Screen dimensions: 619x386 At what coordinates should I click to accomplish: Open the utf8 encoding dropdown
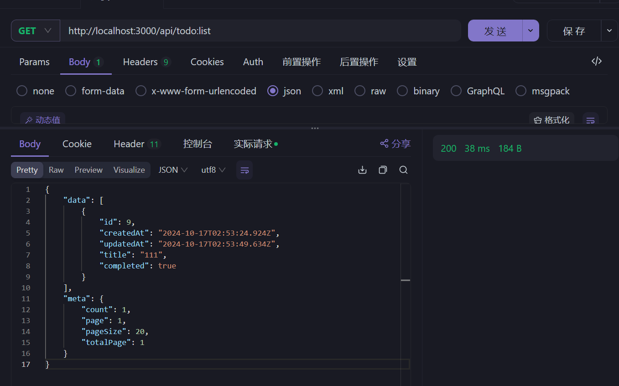click(x=213, y=170)
